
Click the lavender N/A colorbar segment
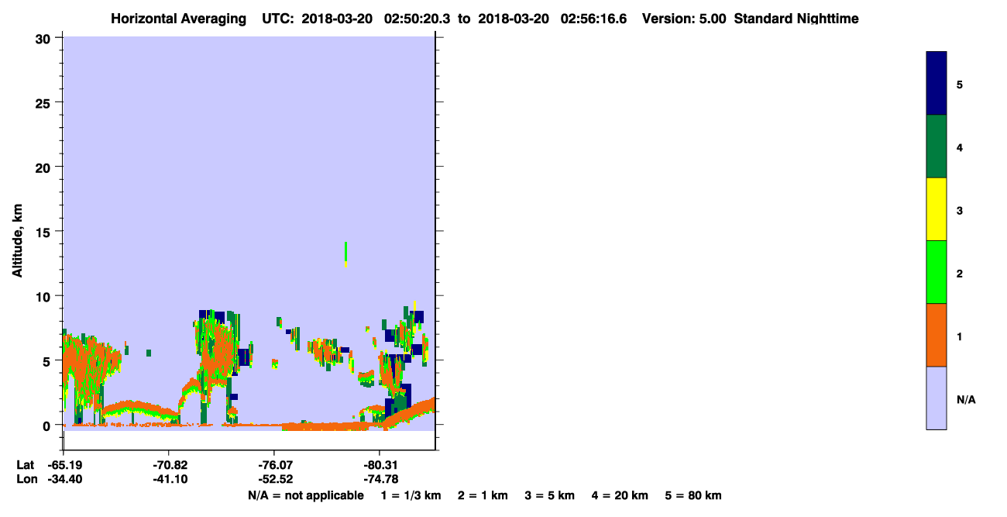click(937, 398)
